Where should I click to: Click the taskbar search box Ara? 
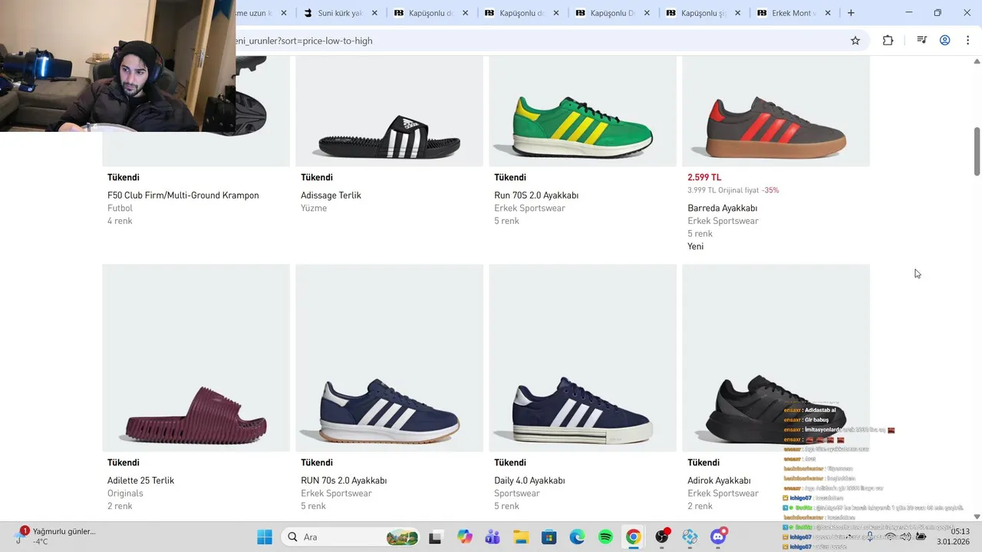pyautogui.click(x=351, y=537)
